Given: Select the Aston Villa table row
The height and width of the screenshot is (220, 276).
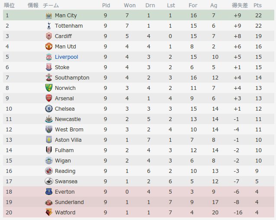Looking at the screenshot, I should click(138, 140).
